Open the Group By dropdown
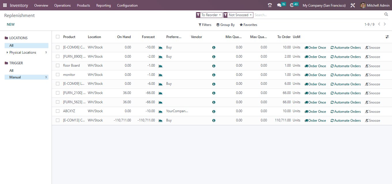 pos(225,25)
